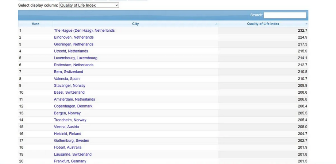
Task: Open the Luxembourg, Luxembourg link
Action: tap(76, 58)
